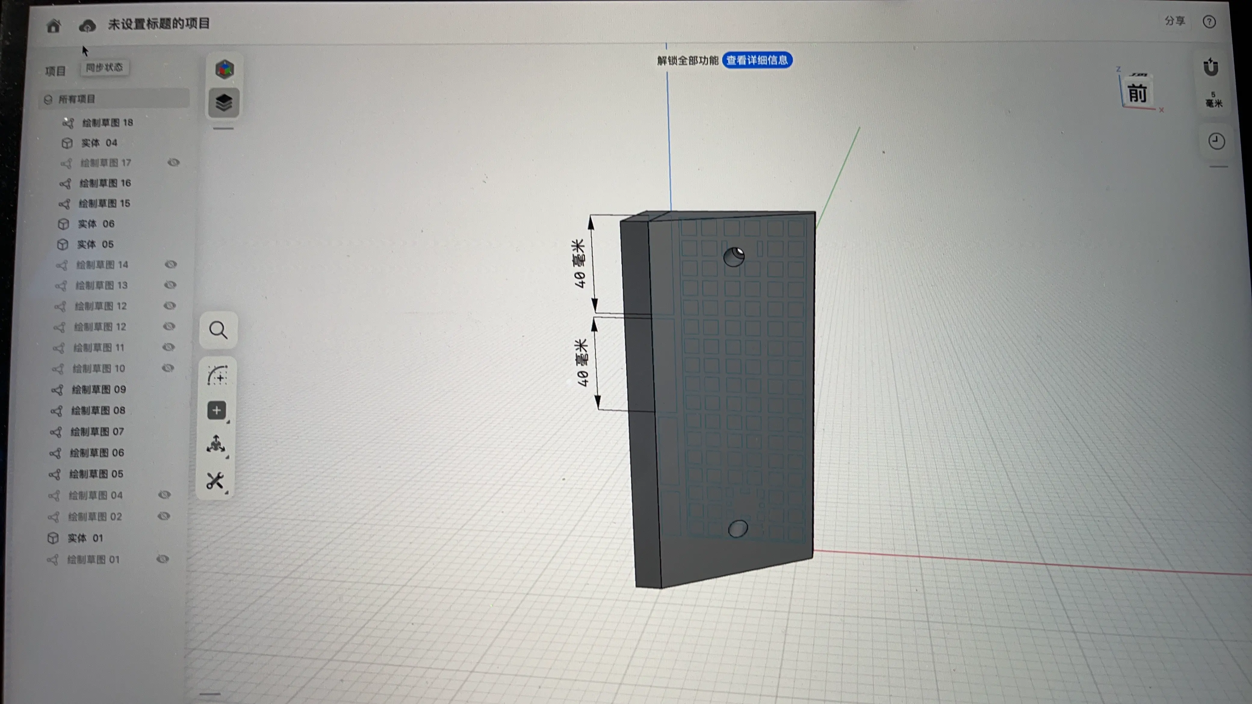
Task: Click the 分享 share button
Action: [x=1175, y=21]
